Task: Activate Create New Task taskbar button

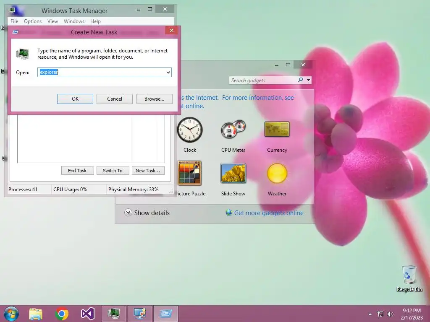Action: point(165,314)
